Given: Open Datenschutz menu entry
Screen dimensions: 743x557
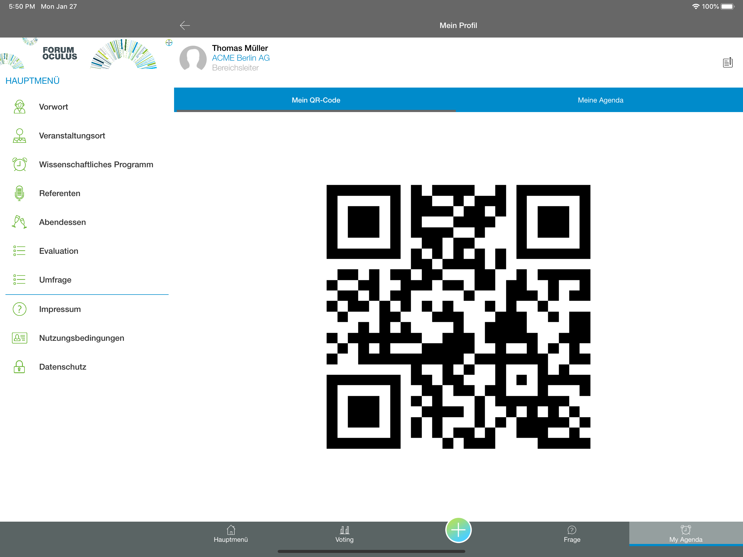Looking at the screenshot, I should (x=87, y=367).
